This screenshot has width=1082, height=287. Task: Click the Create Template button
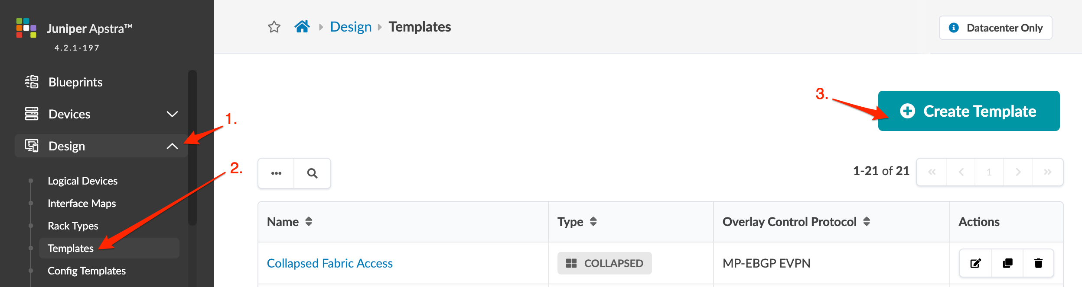pyautogui.click(x=968, y=111)
